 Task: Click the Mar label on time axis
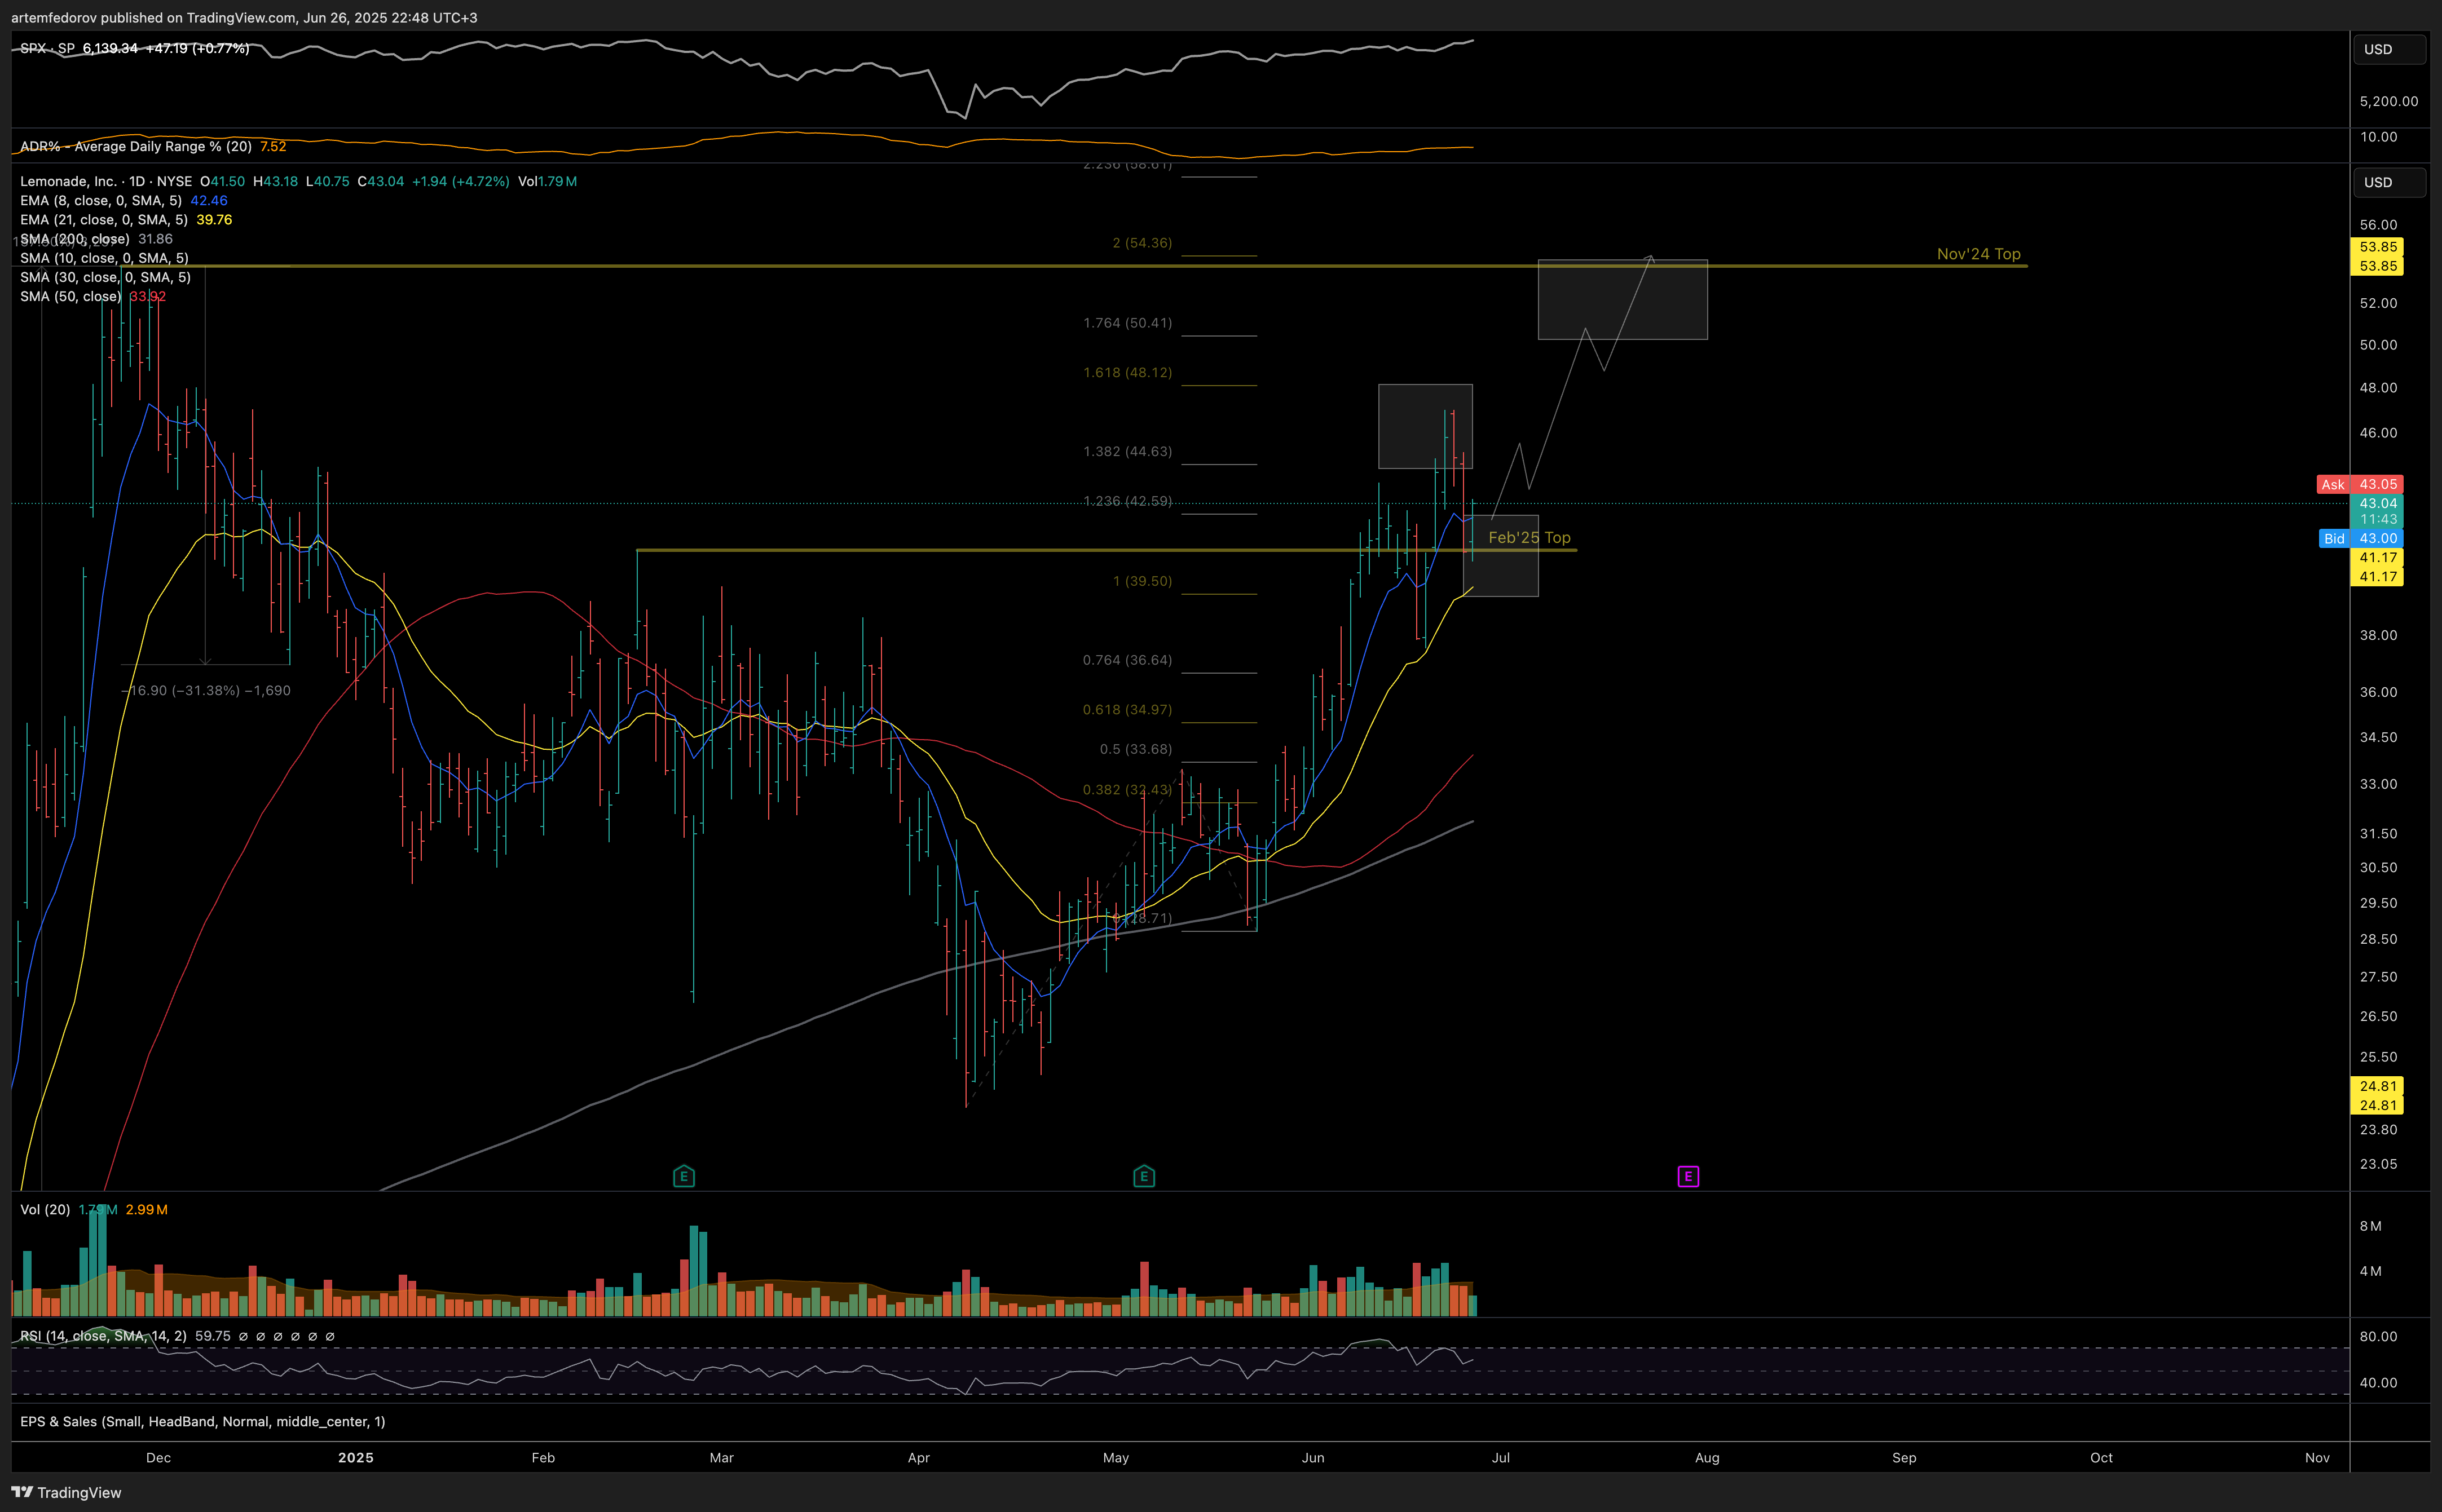click(x=721, y=1457)
